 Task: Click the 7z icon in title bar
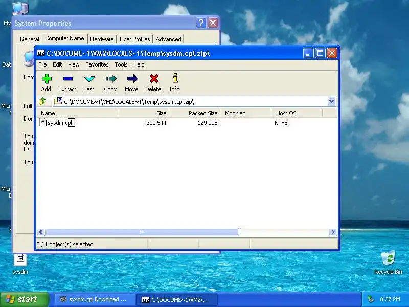pos(41,53)
